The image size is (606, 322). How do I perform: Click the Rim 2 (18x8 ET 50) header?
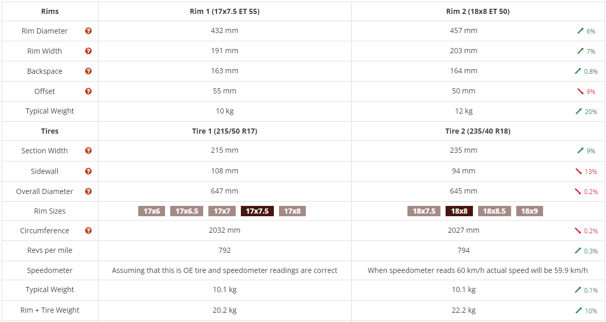pyautogui.click(x=478, y=11)
